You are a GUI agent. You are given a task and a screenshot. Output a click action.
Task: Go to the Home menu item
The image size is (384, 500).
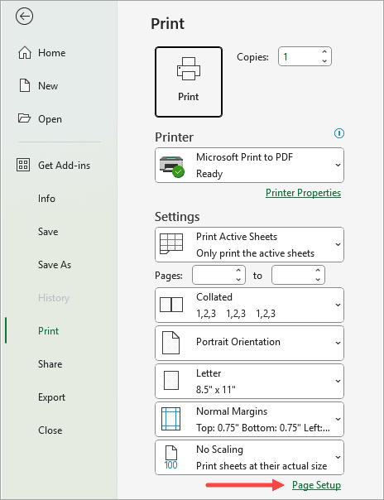tap(52, 53)
